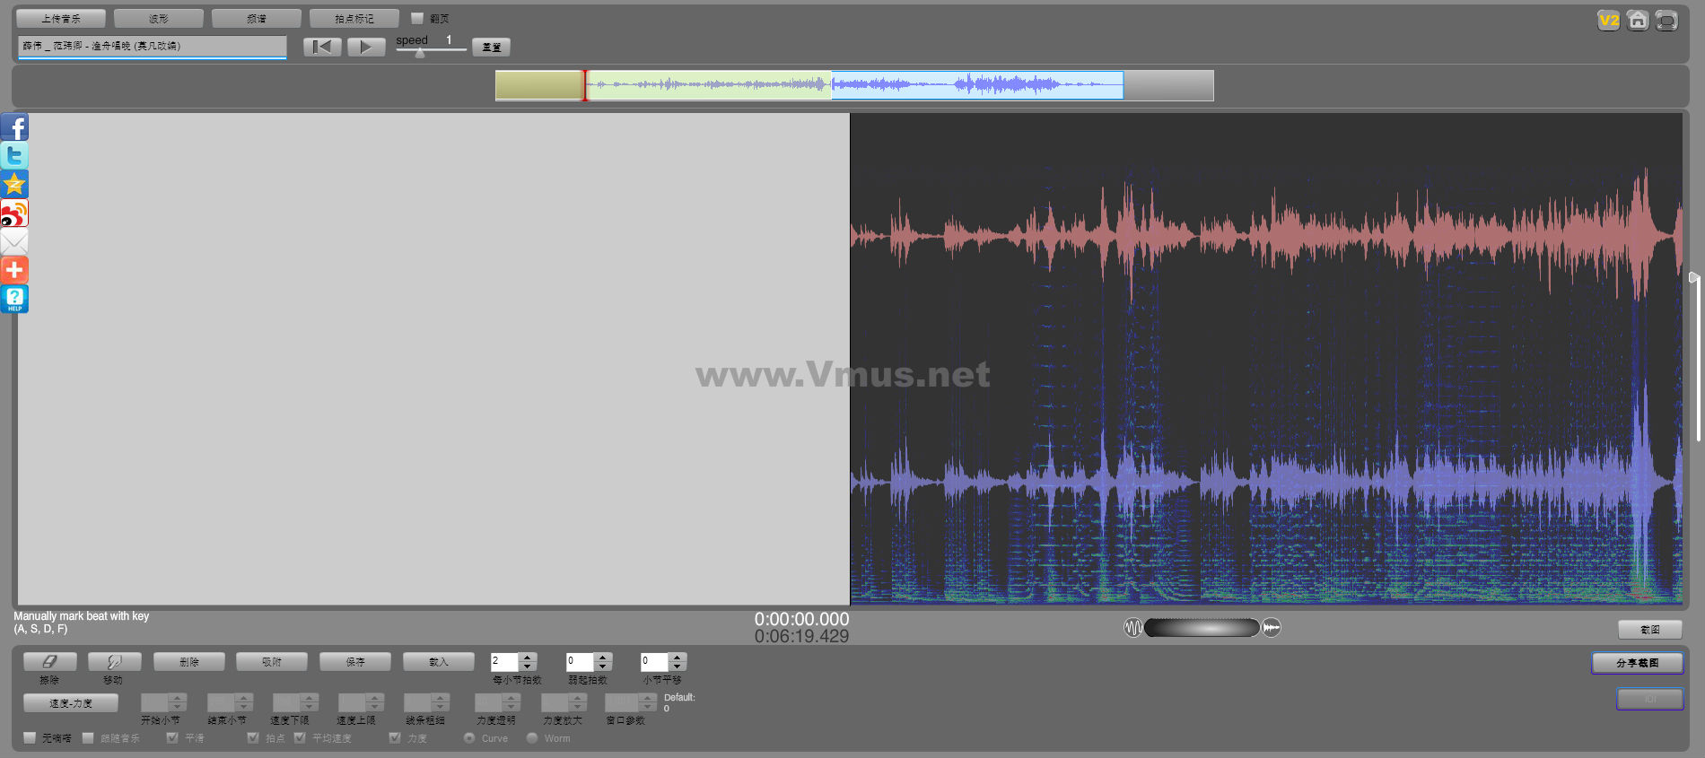Select the eraser (擦除) tool
This screenshot has height=758, width=1705.
pyautogui.click(x=49, y=662)
